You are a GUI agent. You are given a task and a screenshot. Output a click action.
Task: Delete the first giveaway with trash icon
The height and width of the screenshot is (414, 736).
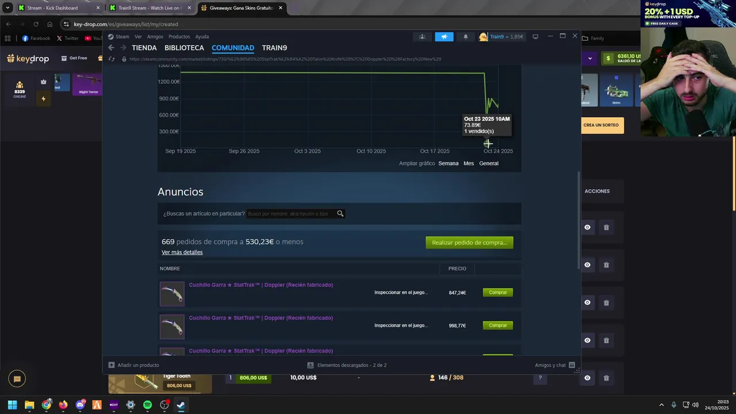pos(606,227)
